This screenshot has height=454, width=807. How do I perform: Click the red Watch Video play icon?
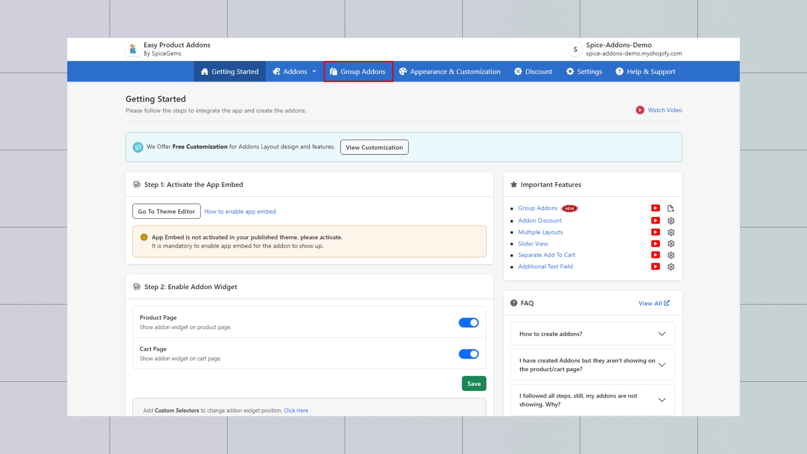point(640,110)
